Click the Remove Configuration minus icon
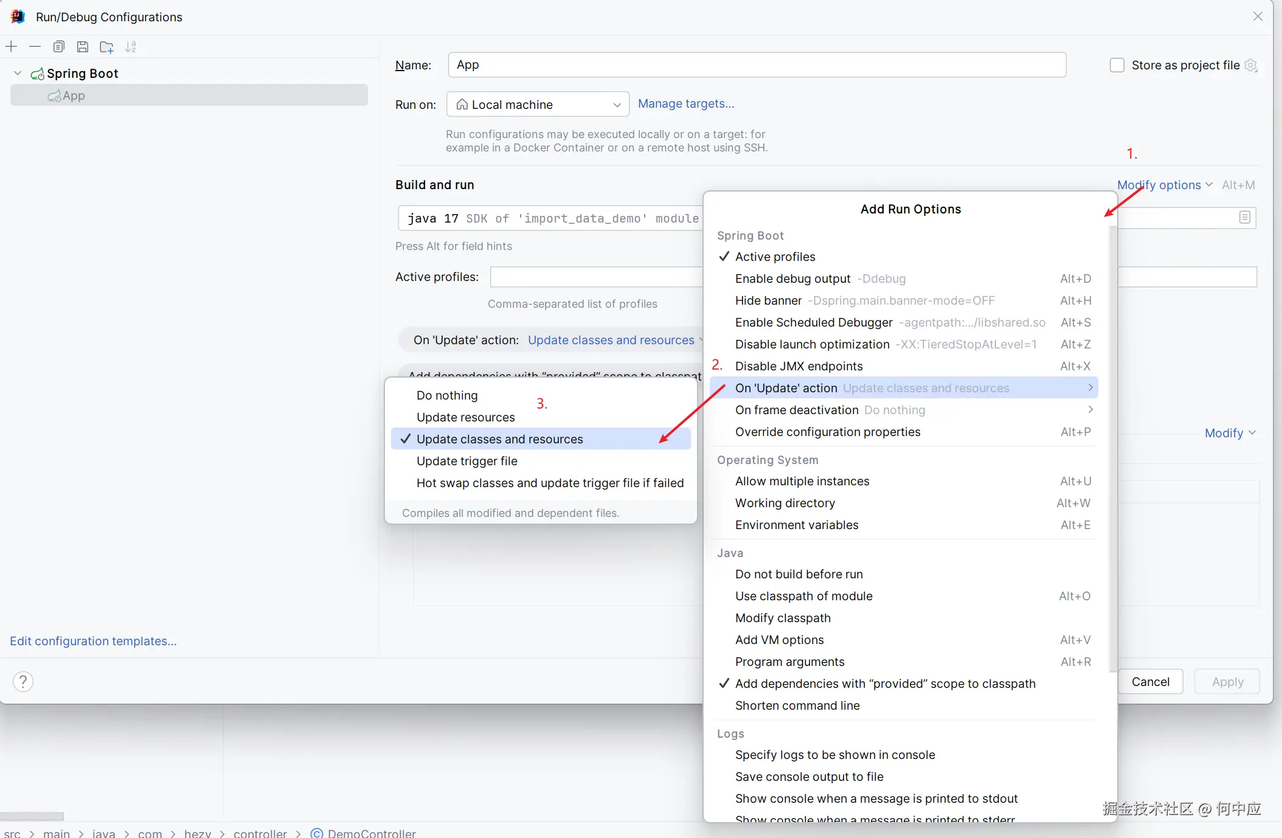This screenshot has height=838, width=1282. click(35, 47)
